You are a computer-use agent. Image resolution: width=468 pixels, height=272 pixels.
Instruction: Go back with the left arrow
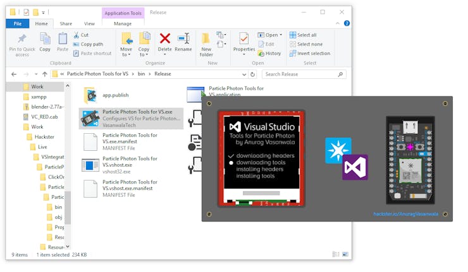click(x=14, y=74)
